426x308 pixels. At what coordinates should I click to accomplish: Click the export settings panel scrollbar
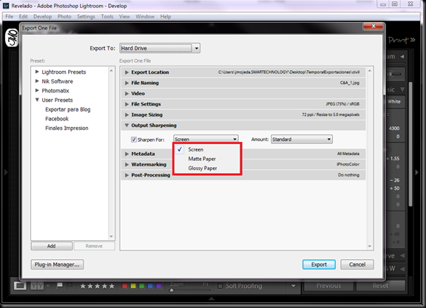pos(370,159)
